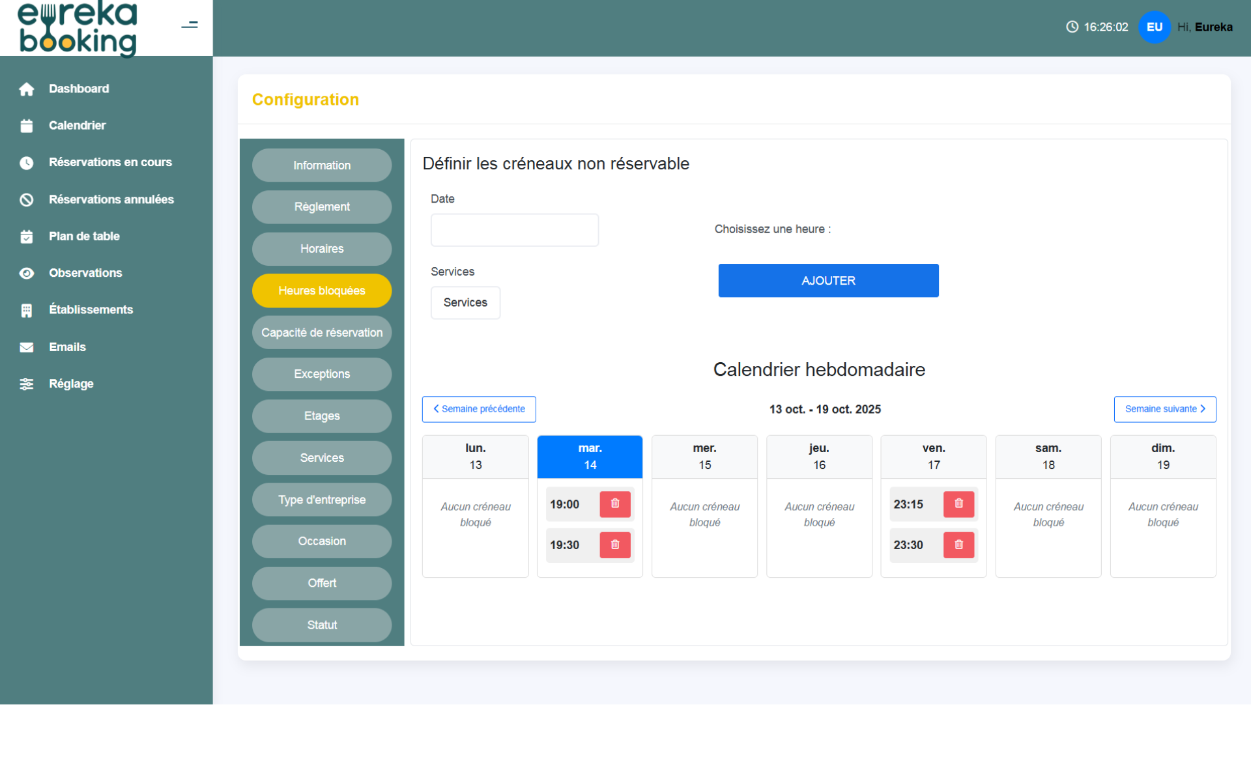Image resolution: width=1251 pixels, height=783 pixels.
Task: Go to Semaine précédente
Action: (x=479, y=409)
